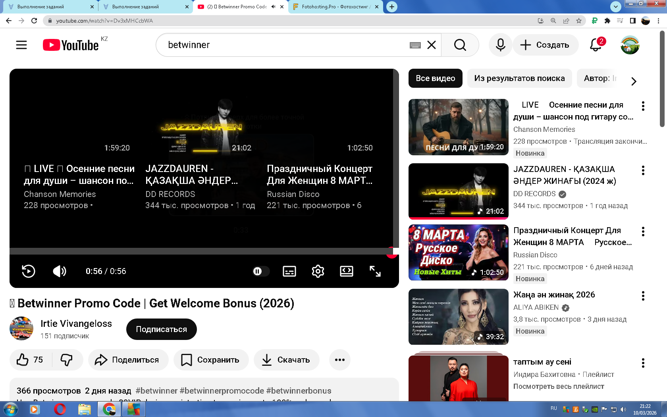Launch Opera from the taskbar
Viewport: 667px width, 417px height.
tap(60, 409)
